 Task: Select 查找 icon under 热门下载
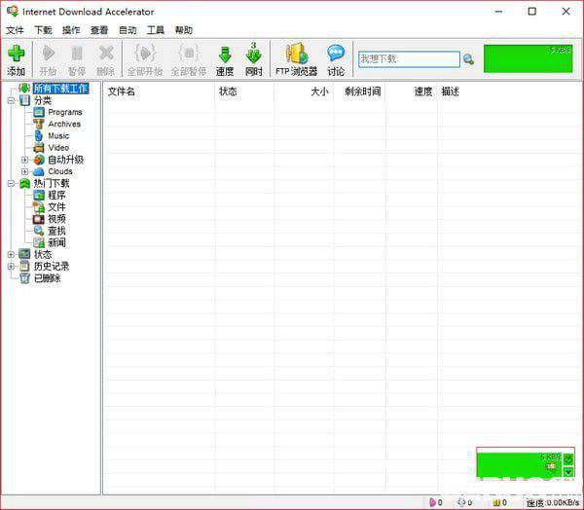(x=39, y=231)
